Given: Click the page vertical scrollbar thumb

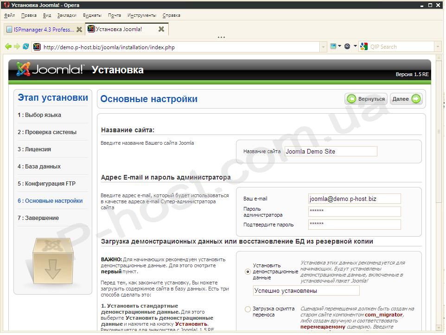Looking at the screenshot, I should 439,131.
